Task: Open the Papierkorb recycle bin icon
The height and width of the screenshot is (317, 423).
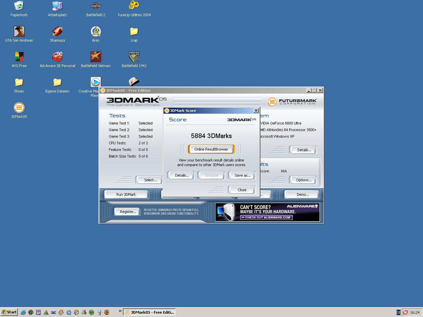Action: point(19,9)
